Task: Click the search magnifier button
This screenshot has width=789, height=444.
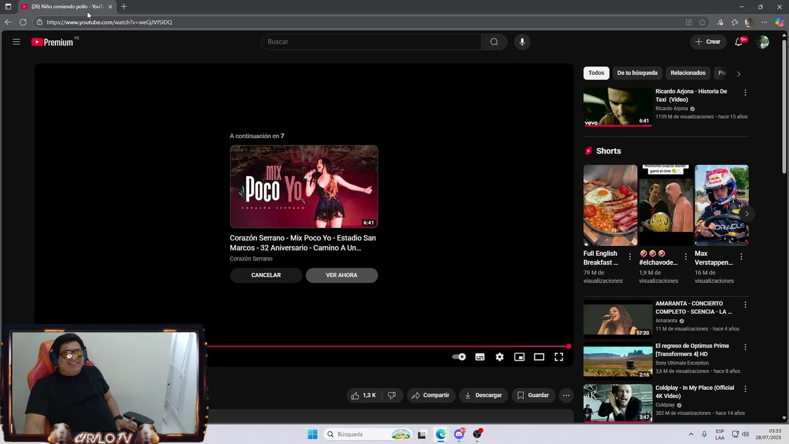Action: coord(494,42)
